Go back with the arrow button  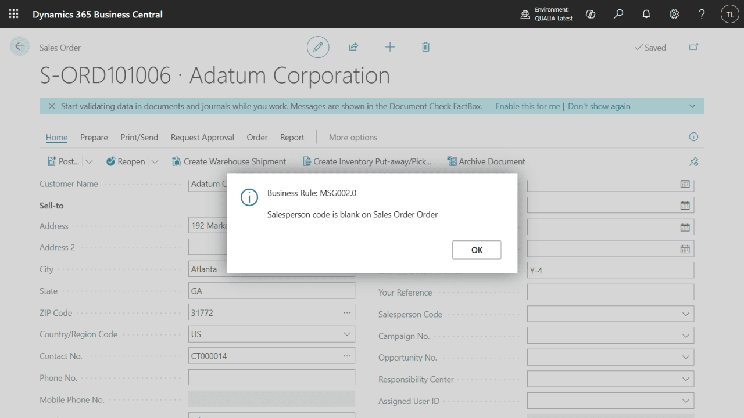pyautogui.click(x=20, y=46)
